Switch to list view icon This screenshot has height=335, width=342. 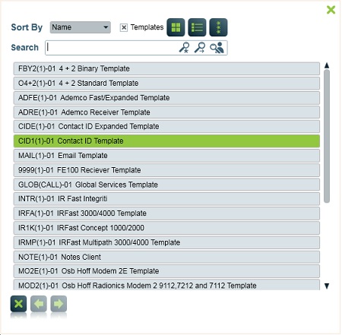(197, 27)
